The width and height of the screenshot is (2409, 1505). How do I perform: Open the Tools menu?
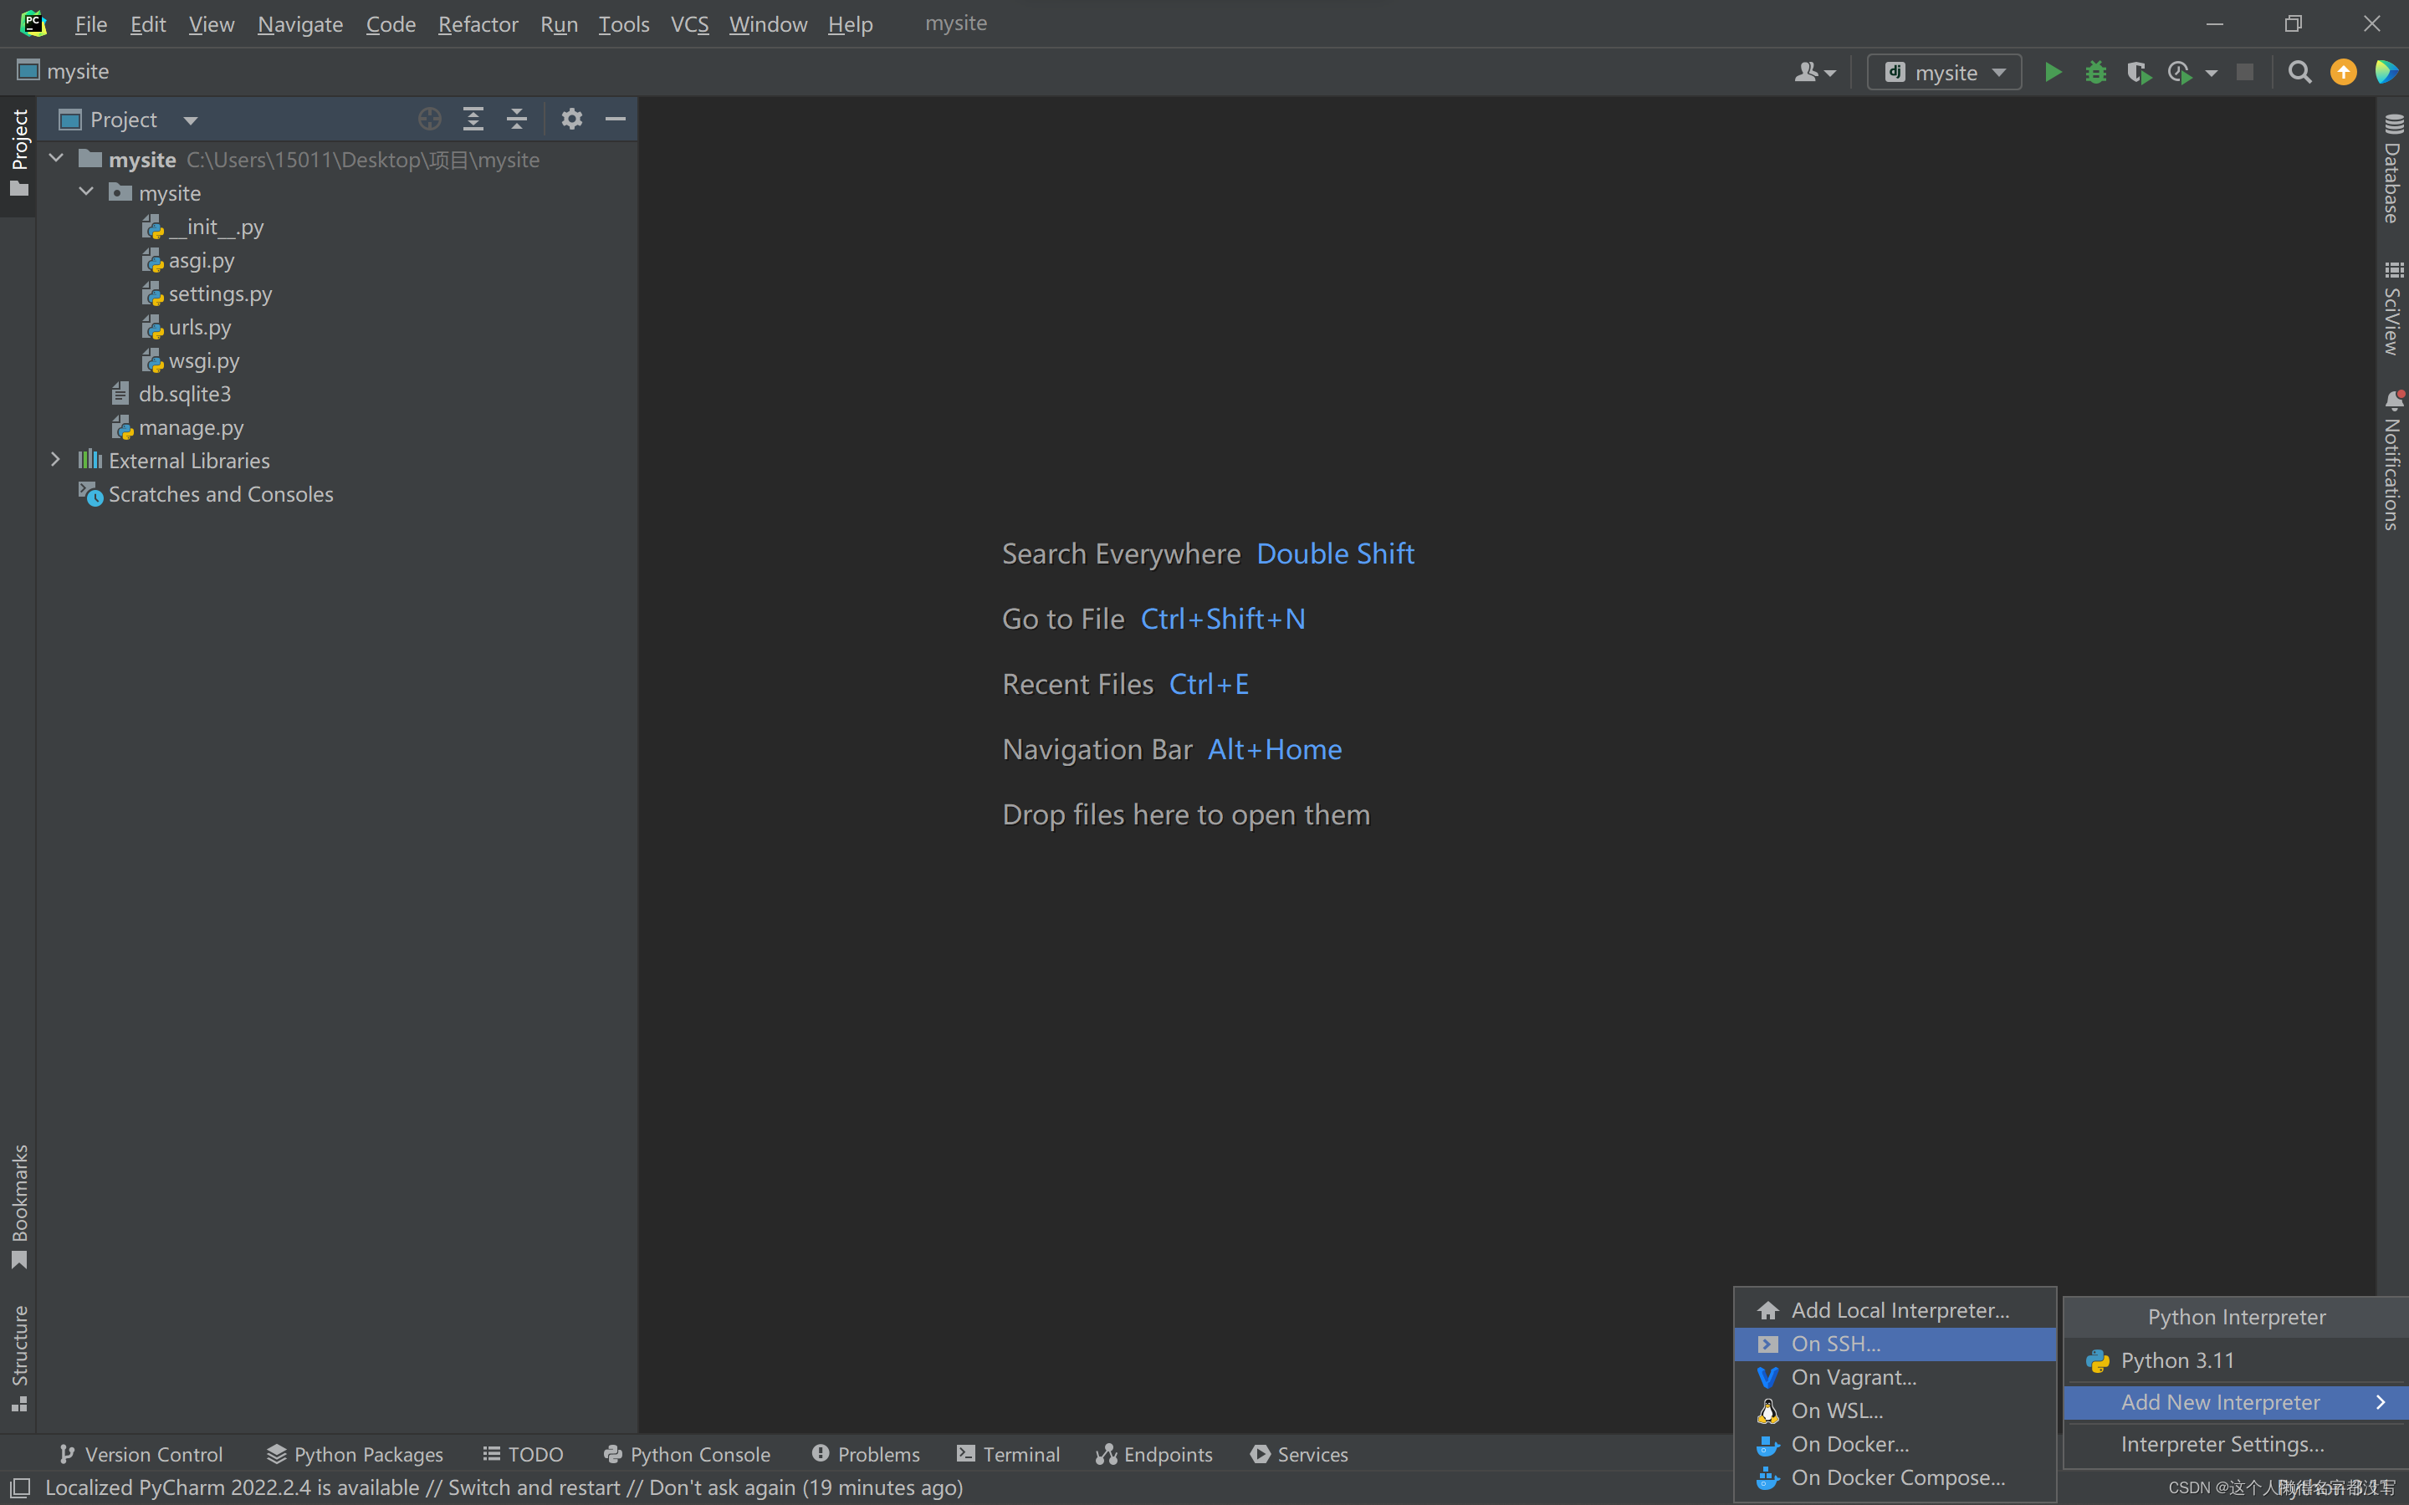[623, 24]
